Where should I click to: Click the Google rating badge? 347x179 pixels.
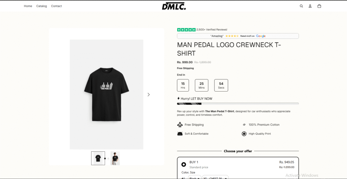(x=238, y=36)
